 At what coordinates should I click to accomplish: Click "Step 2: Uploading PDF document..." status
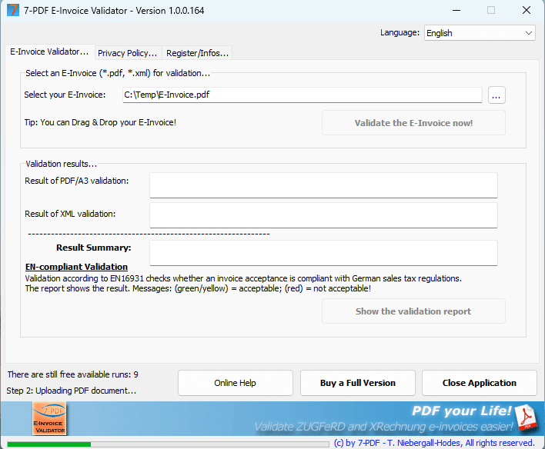coord(72,391)
